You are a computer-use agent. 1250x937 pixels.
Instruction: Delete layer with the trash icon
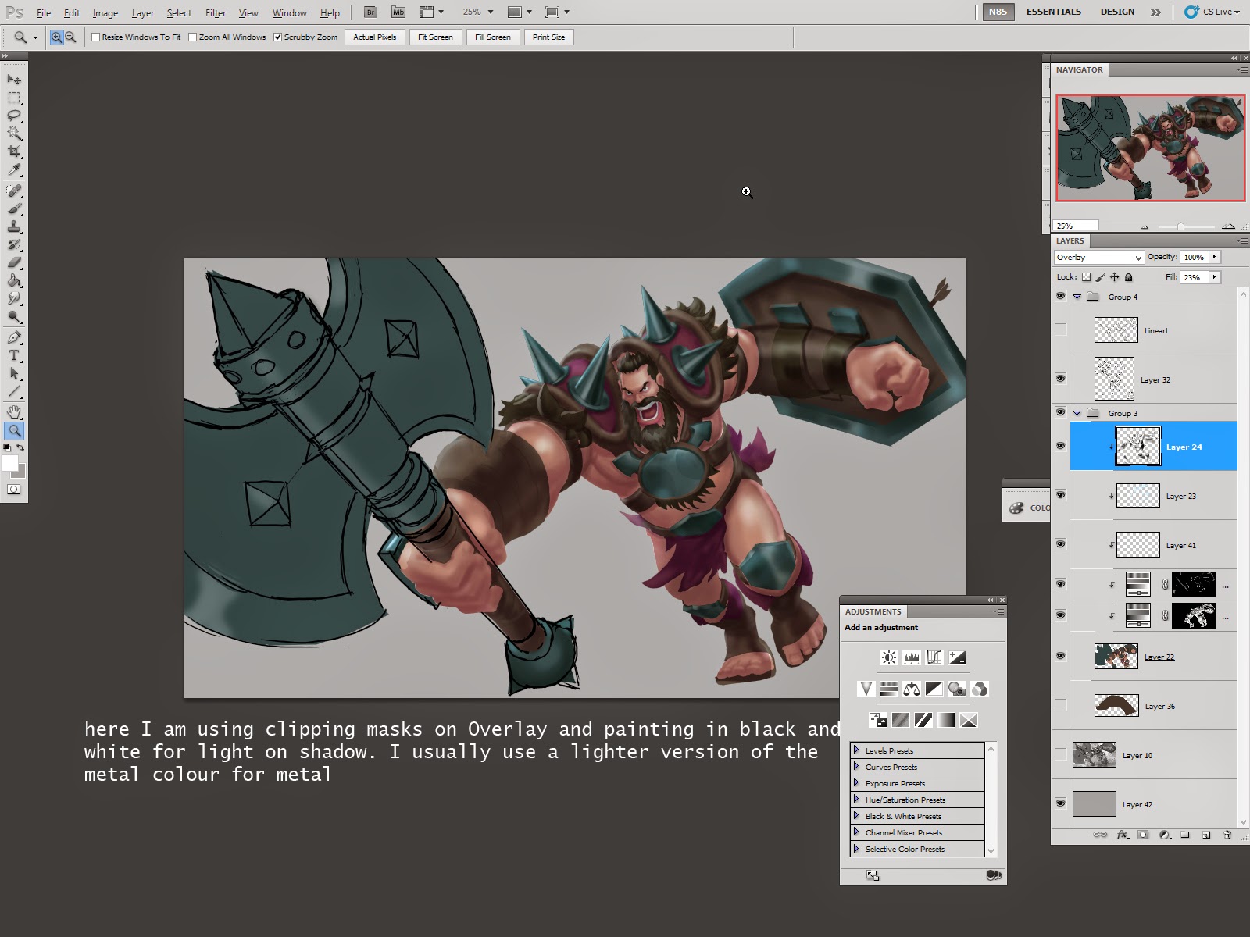[x=1227, y=835]
